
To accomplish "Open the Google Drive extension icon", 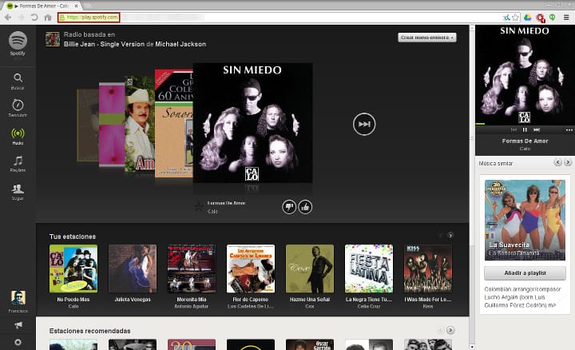I will [x=528, y=18].
